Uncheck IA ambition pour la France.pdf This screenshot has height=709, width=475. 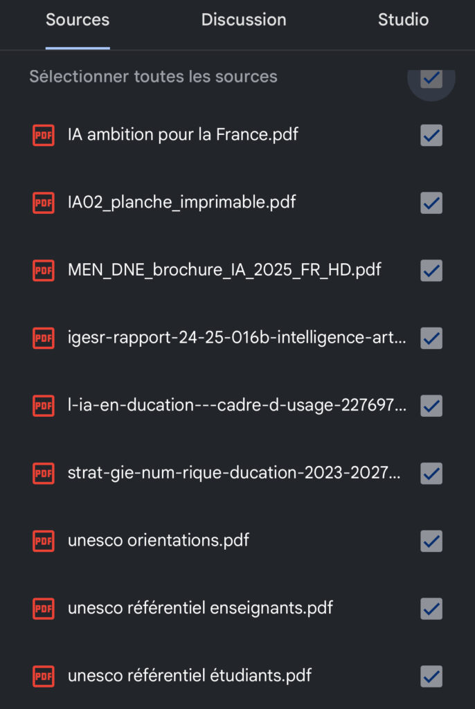click(x=431, y=135)
